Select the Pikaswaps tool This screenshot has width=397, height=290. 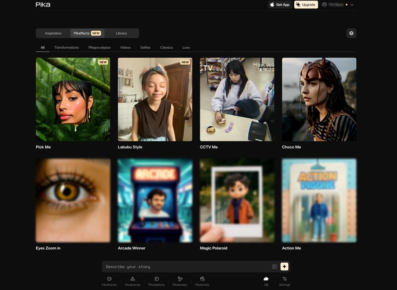coord(180,281)
